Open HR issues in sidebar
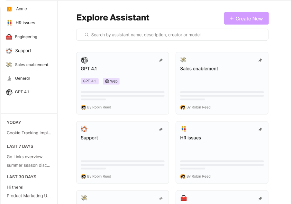Screen dimensions: 291x204 click(x=25, y=23)
